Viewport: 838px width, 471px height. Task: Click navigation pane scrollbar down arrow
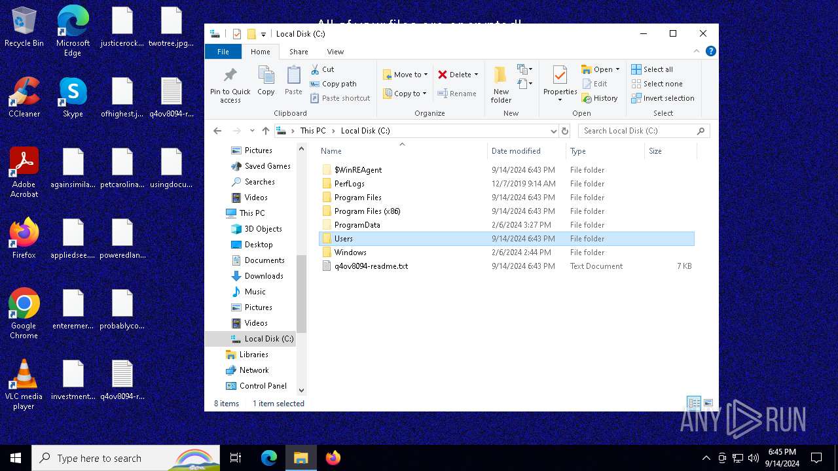(302, 391)
